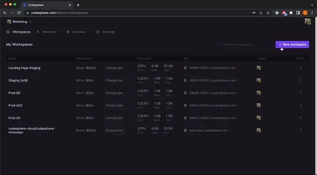Click Change plan for Prod (A)
The height and width of the screenshot is (175, 317).
114,118
